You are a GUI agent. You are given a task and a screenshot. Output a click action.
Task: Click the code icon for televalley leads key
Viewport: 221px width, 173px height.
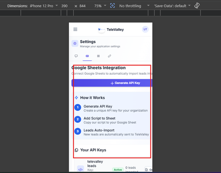80,169
